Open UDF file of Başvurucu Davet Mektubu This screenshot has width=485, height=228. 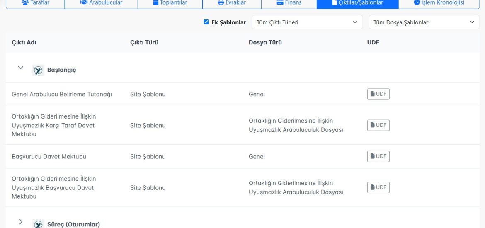click(378, 156)
